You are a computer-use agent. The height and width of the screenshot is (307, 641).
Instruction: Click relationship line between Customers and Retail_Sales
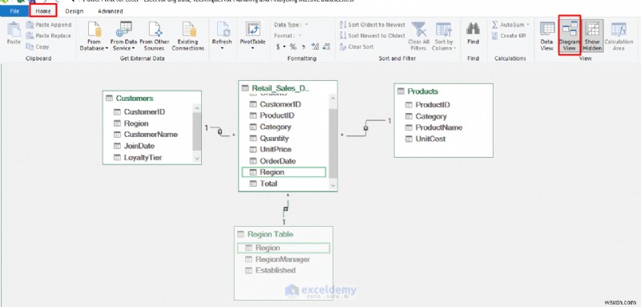220,131
